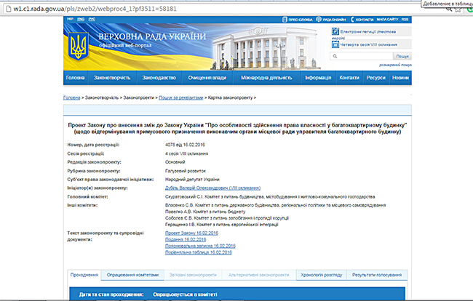The image size is (473, 301).
Task: Click the Пошук за реквізитами breadcrumb link
Action: (179, 97)
